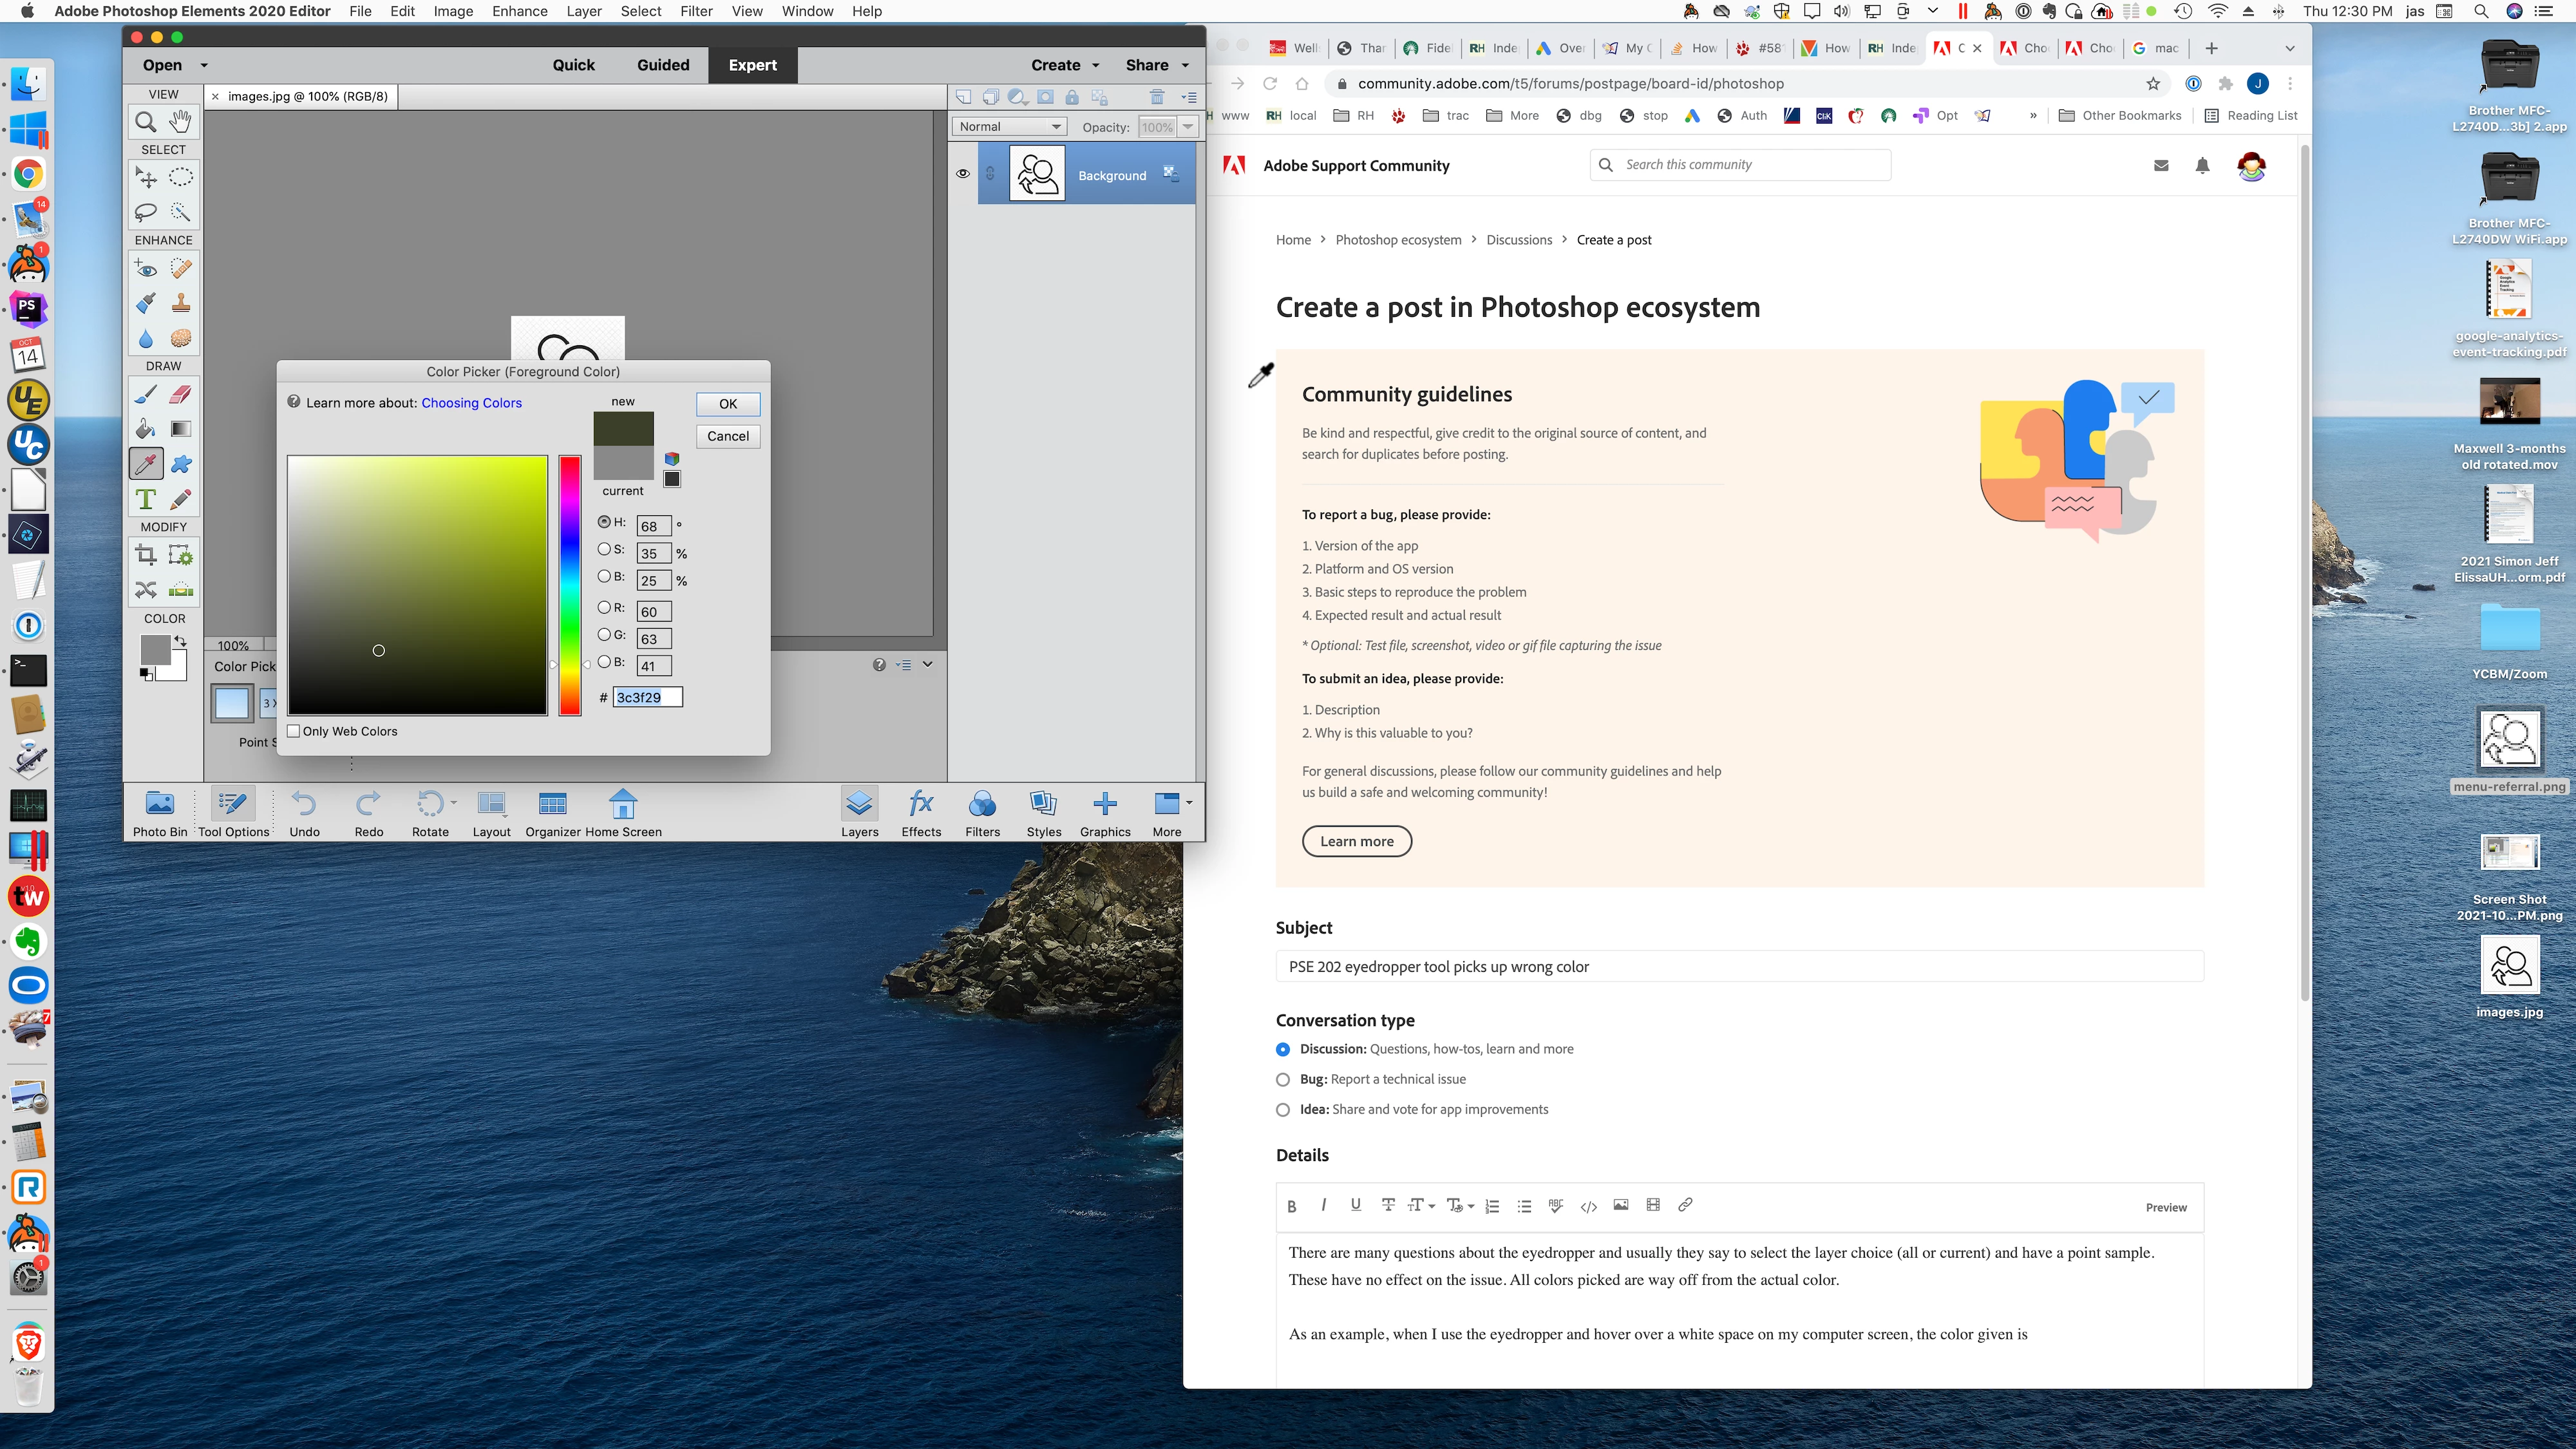Click inside the vertical hue spectrum slider
This screenshot has height=1449, width=2576.
pyautogui.click(x=570, y=585)
